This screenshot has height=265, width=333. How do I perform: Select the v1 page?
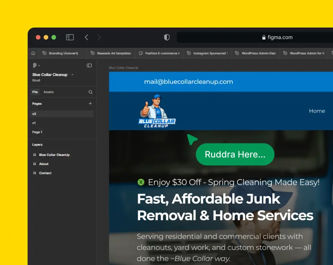[34, 123]
